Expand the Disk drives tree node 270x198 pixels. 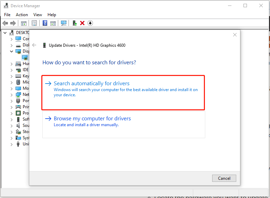12,45
